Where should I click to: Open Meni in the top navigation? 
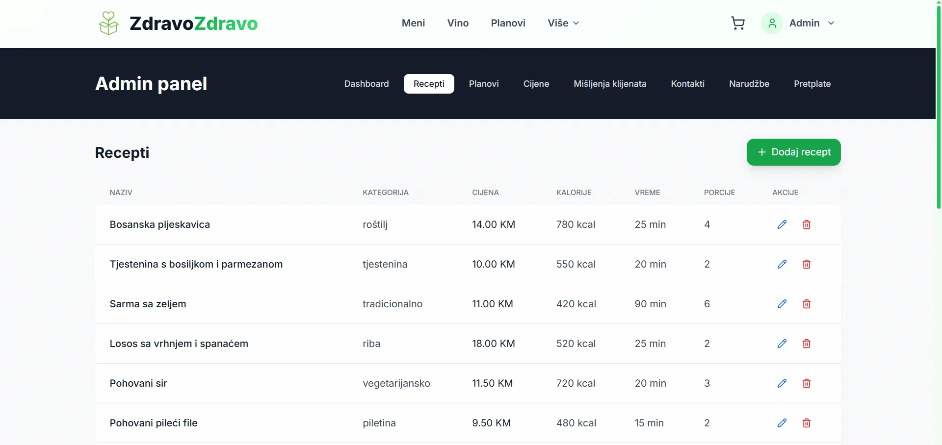point(413,23)
